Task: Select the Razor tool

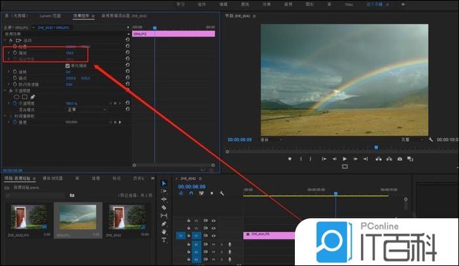Action: pyautogui.click(x=164, y=207)
